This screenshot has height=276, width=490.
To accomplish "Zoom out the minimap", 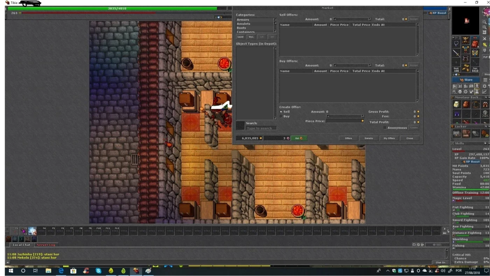I will [485, 22].
